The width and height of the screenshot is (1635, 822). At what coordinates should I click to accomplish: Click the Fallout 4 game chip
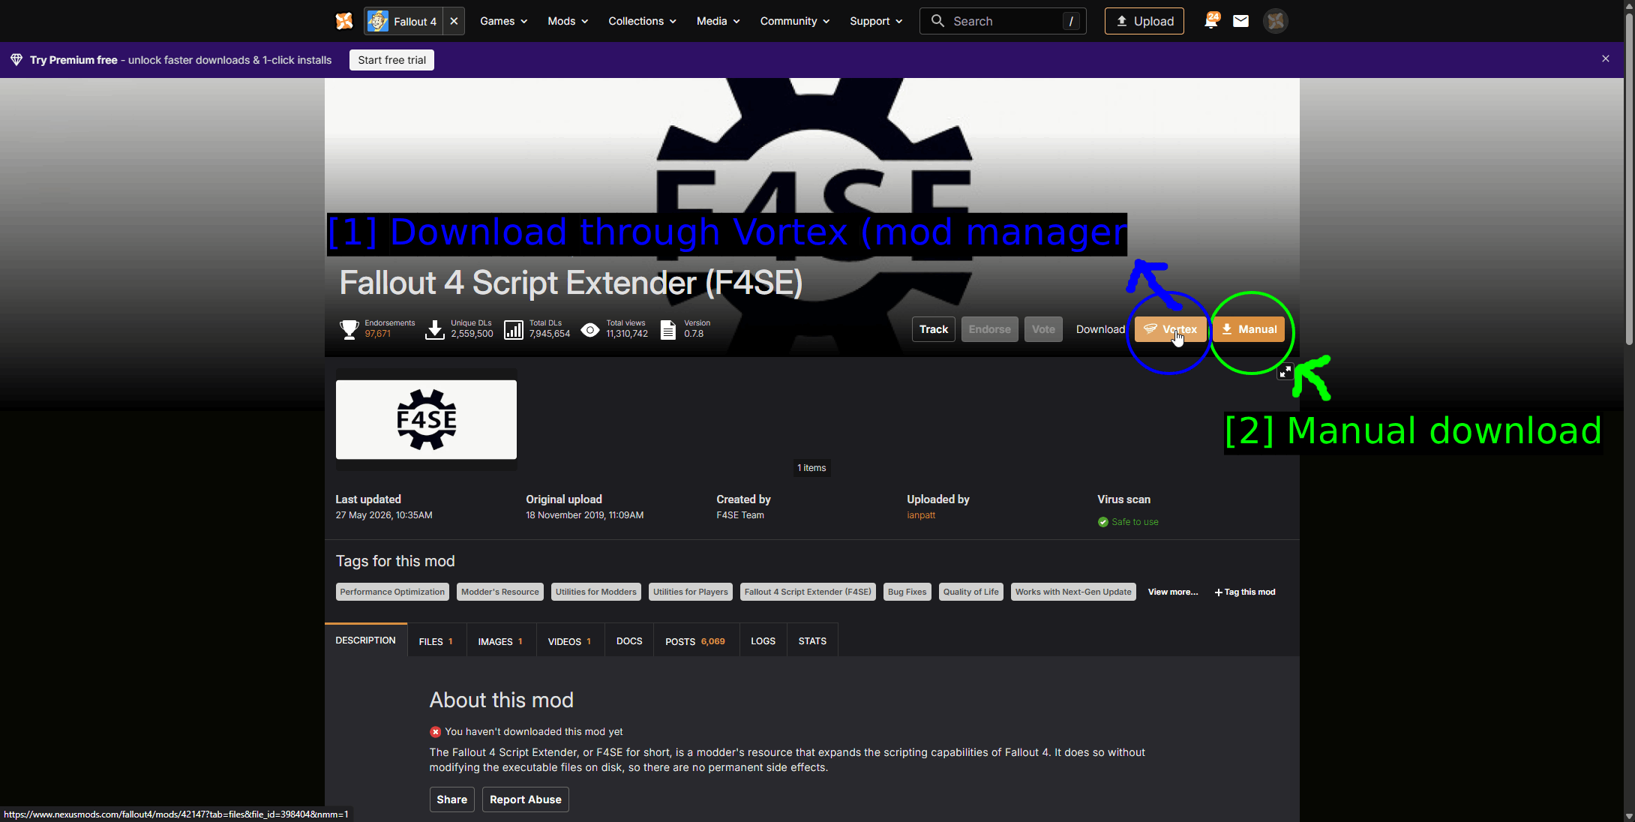click(x=403, y=21)
